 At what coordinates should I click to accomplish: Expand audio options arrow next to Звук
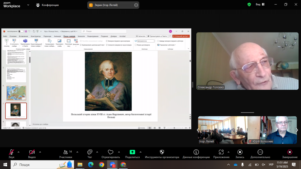tap(19, 152)
